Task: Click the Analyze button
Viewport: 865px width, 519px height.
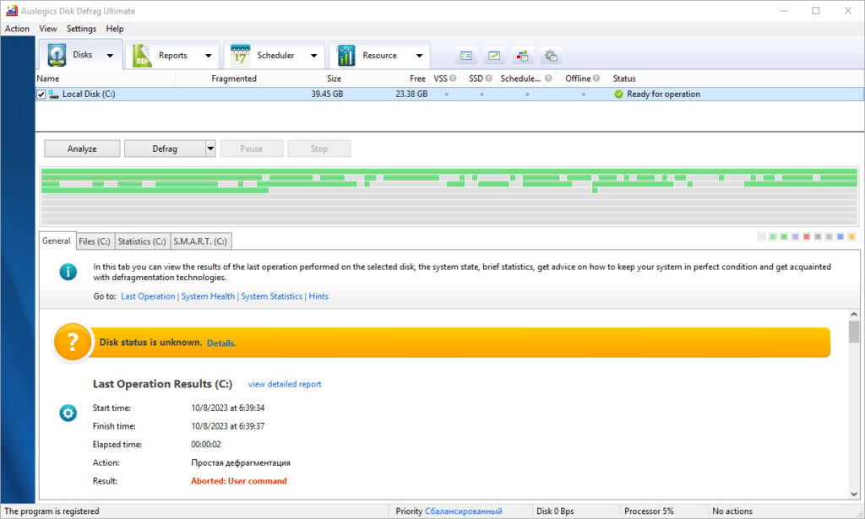Action: click(x=82, y=149)
